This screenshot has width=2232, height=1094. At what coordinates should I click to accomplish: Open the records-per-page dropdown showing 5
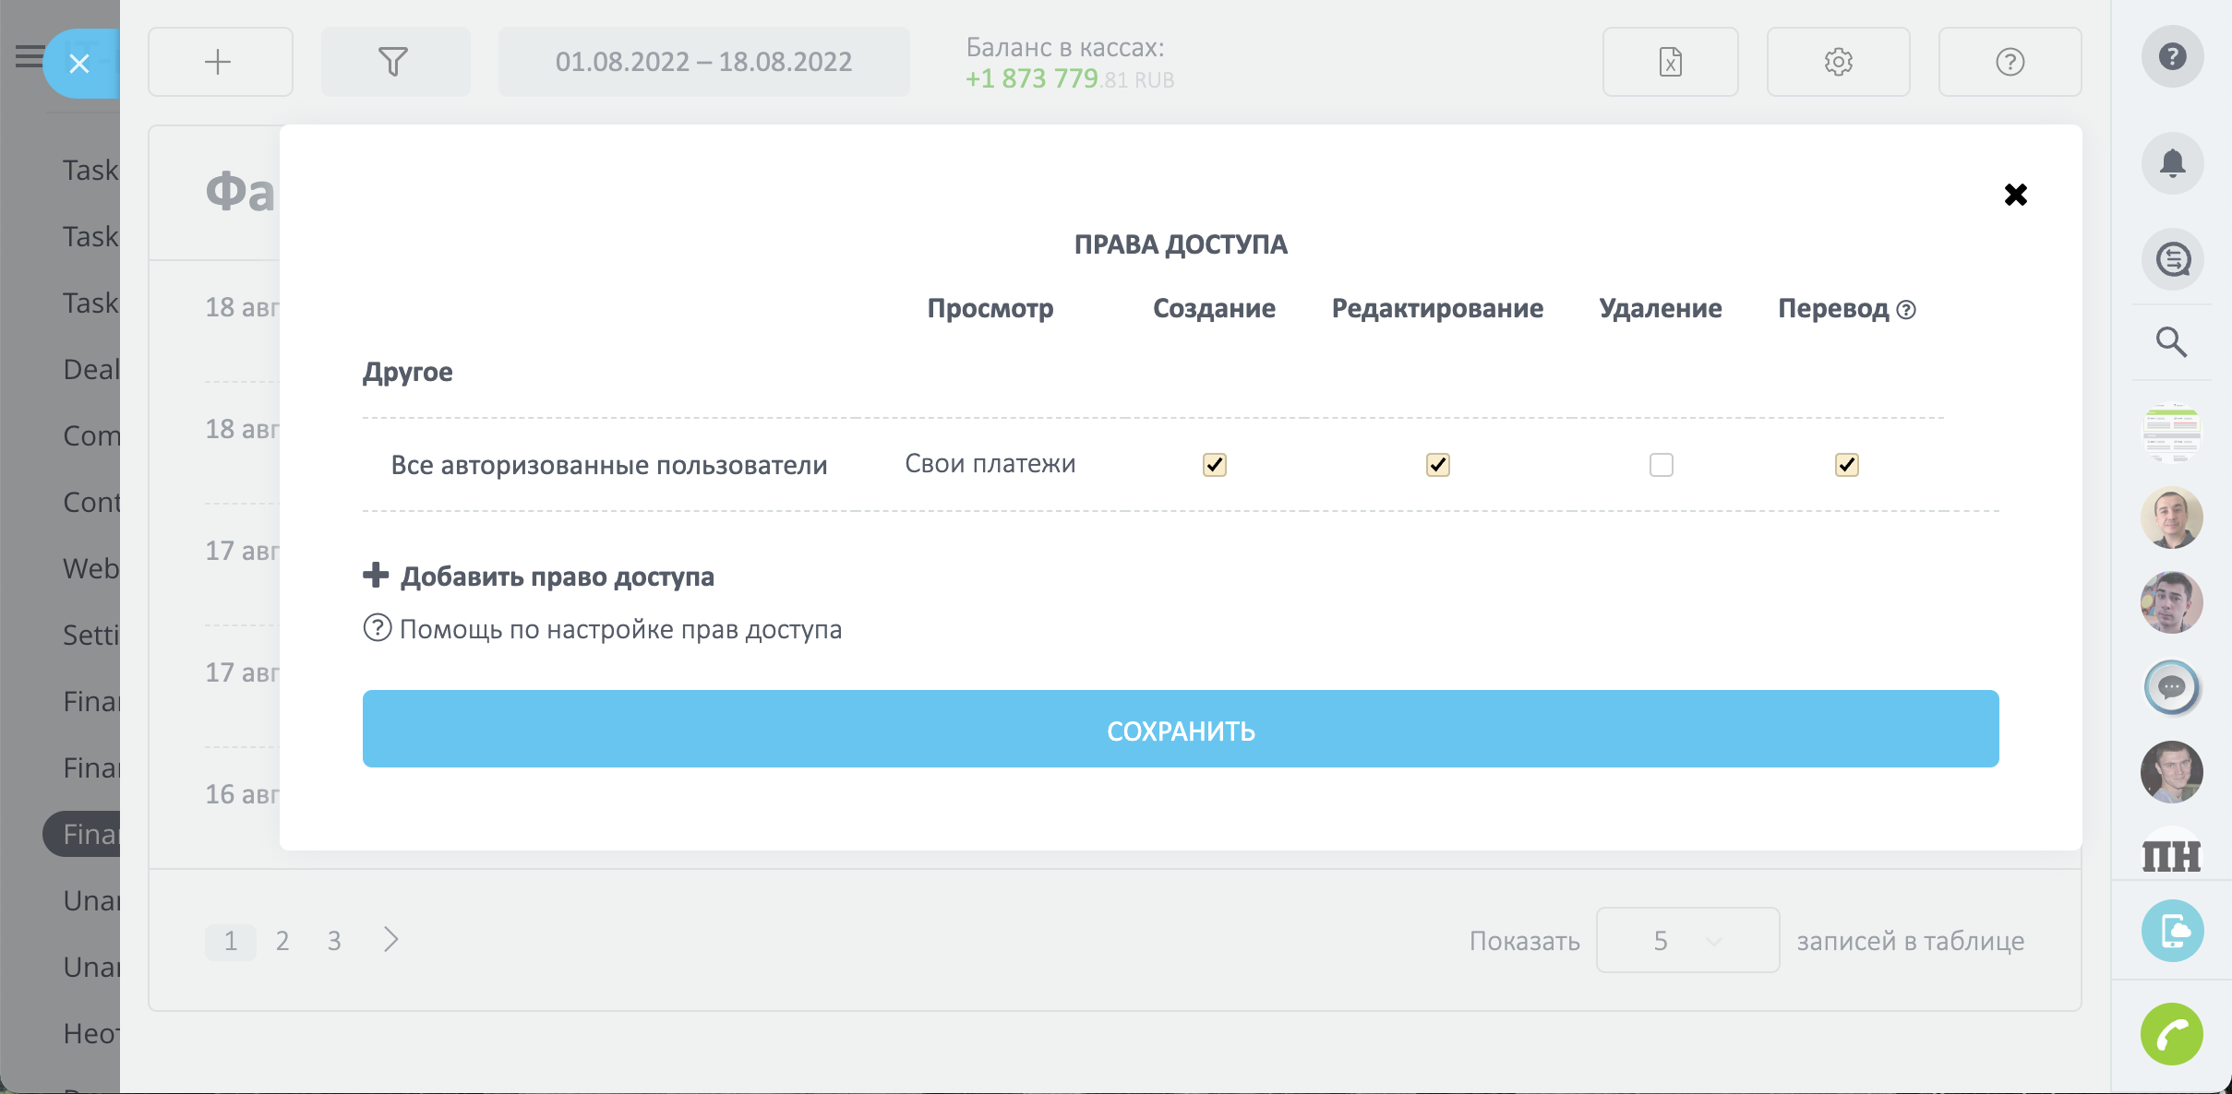[1686, 940]
